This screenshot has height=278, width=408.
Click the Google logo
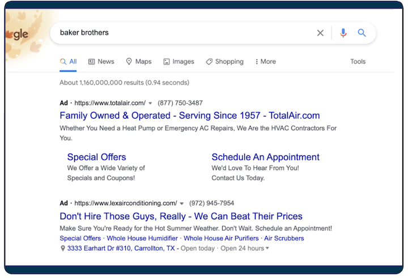[19, 34]
